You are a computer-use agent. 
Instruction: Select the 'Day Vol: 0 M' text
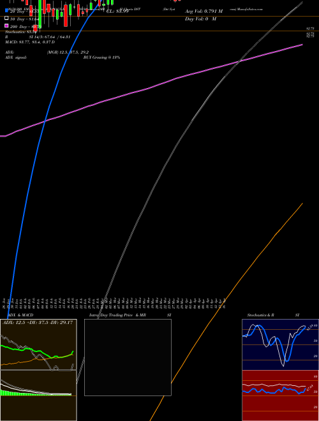point(200,19)
